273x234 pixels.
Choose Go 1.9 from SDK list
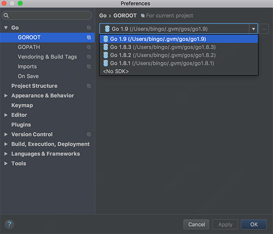pos(179,39)
